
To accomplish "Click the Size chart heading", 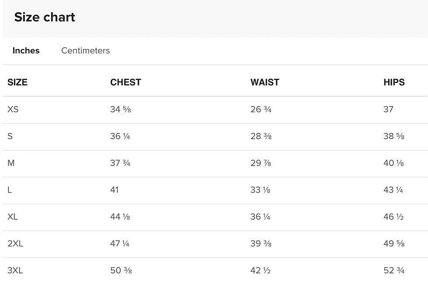I will tap(45, 17).
